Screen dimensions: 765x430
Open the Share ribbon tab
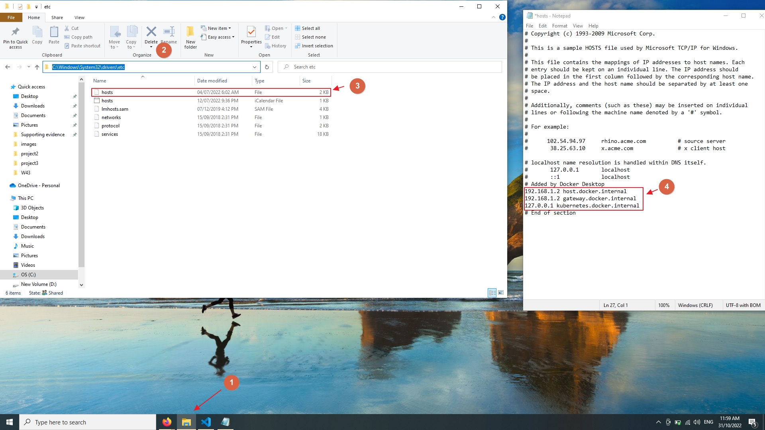coord(57,18)
